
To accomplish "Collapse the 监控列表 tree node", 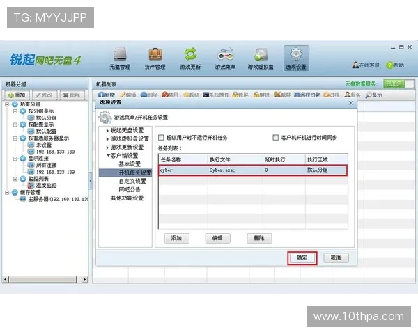I will pos(15,179).
